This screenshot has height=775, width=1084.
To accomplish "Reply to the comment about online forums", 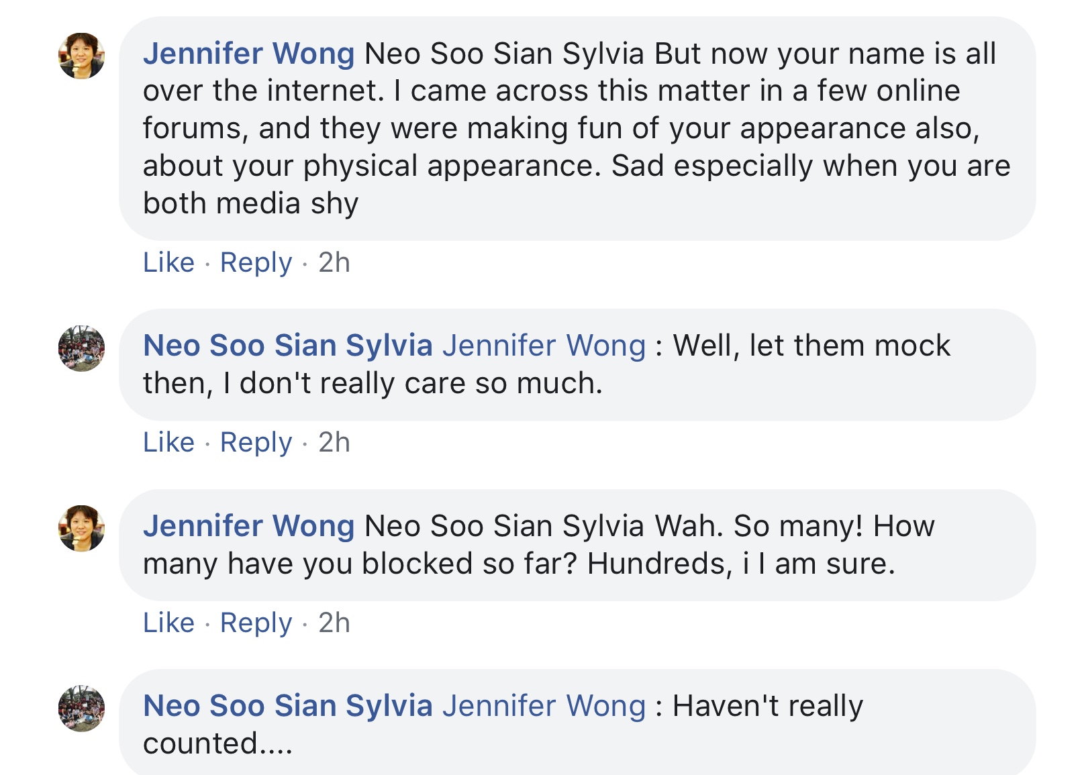I will click(256, 263).
